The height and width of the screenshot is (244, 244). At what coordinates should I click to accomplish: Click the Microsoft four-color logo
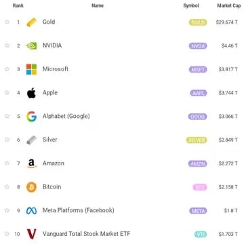31,69
